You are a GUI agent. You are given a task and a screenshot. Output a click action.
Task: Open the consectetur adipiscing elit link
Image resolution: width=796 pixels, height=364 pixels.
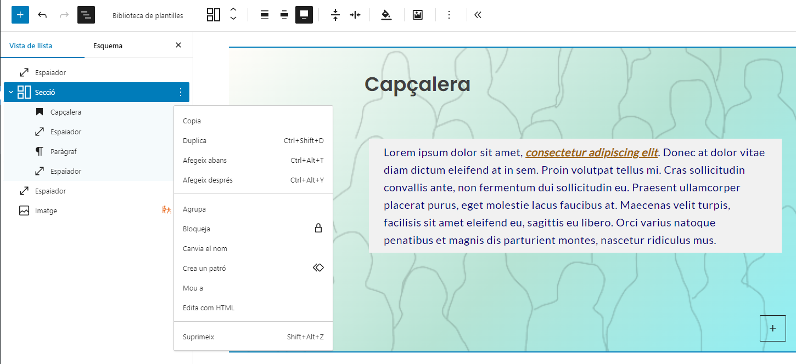coord(591,152)
